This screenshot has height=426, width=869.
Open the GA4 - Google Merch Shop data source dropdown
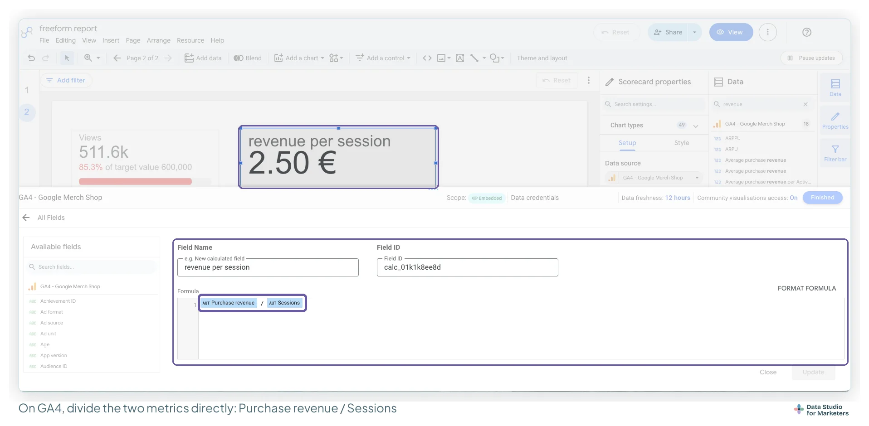(654, 178)
